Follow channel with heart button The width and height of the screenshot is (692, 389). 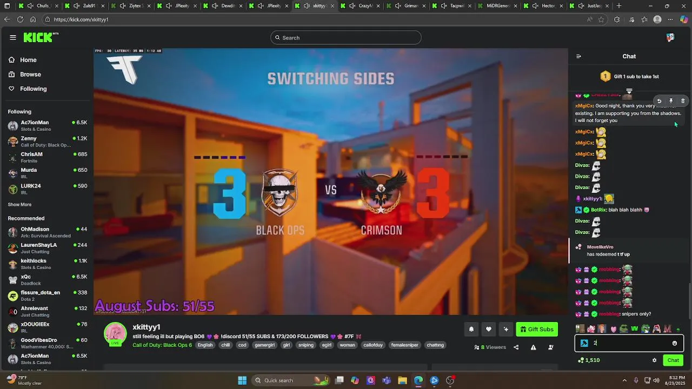[489, 329]
